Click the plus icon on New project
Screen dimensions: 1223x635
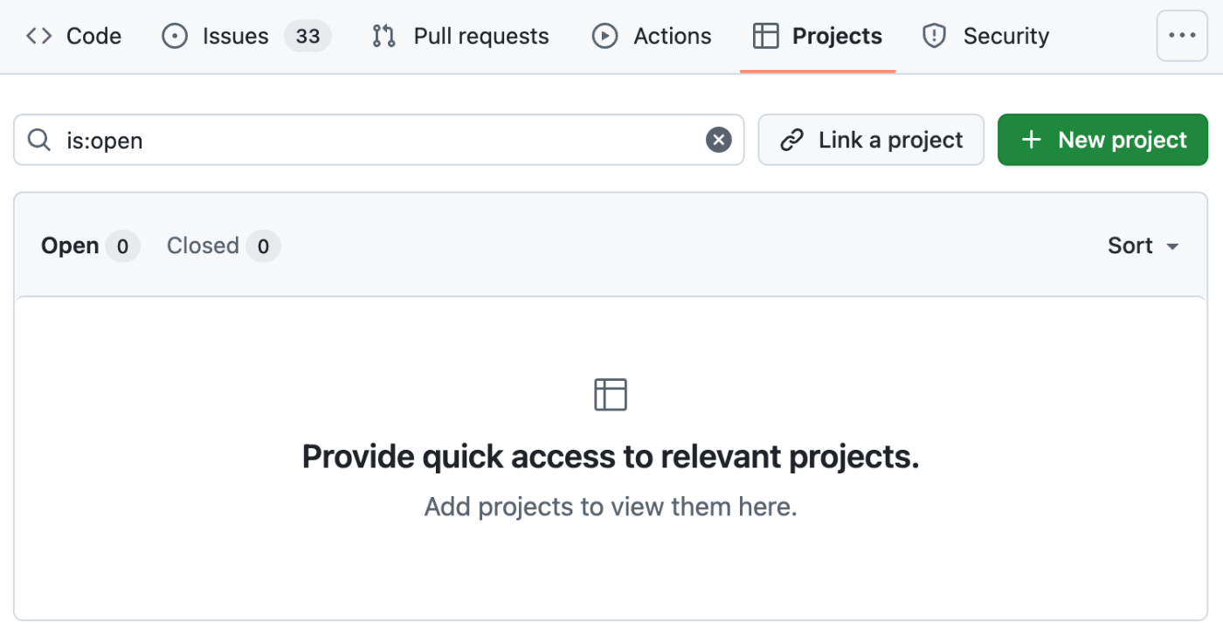(1031, 140)
